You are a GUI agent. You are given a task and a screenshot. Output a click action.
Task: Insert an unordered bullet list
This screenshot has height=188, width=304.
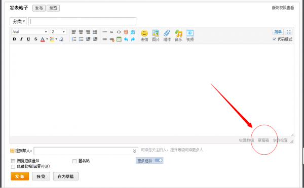pos(81,39)
